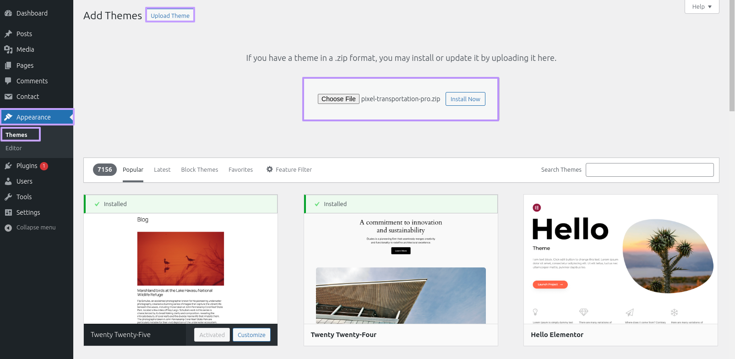Viewport: 735px width, 359px height.
Task: Click the Twenty Twenty-Four theme name
Action: point(343,335)
